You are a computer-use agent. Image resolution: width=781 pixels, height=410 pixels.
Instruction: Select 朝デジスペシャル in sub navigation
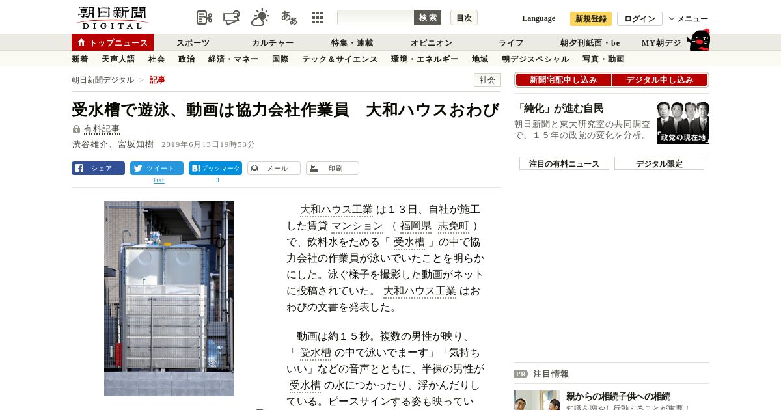535,59
